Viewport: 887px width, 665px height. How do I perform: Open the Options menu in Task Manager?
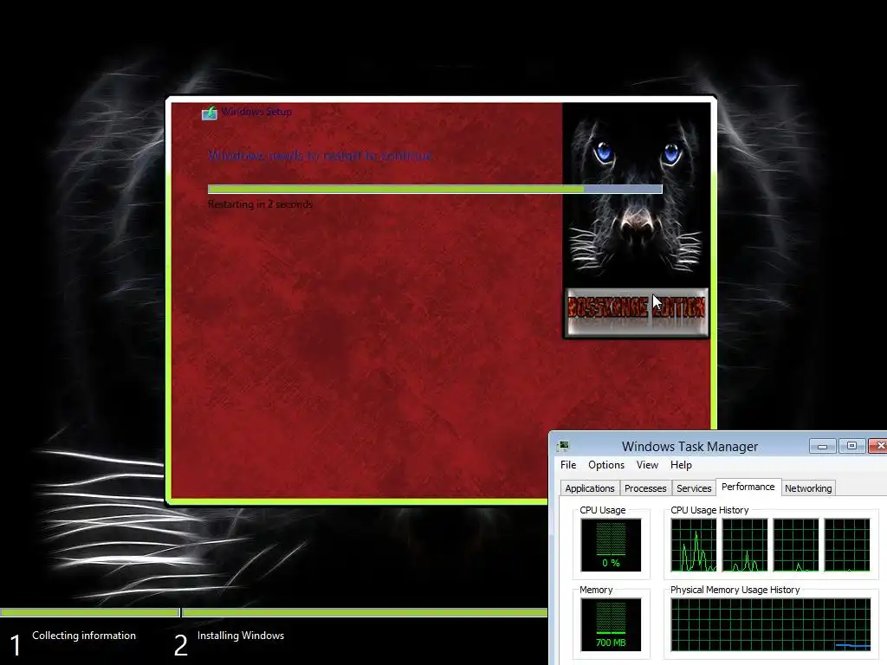pyautogui.click(x=605, y=465)
